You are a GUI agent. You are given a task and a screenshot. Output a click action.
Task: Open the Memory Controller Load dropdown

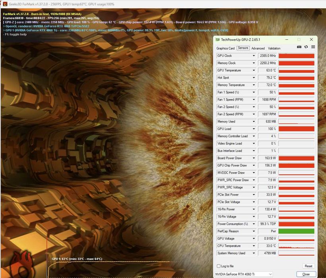point(254,136)
